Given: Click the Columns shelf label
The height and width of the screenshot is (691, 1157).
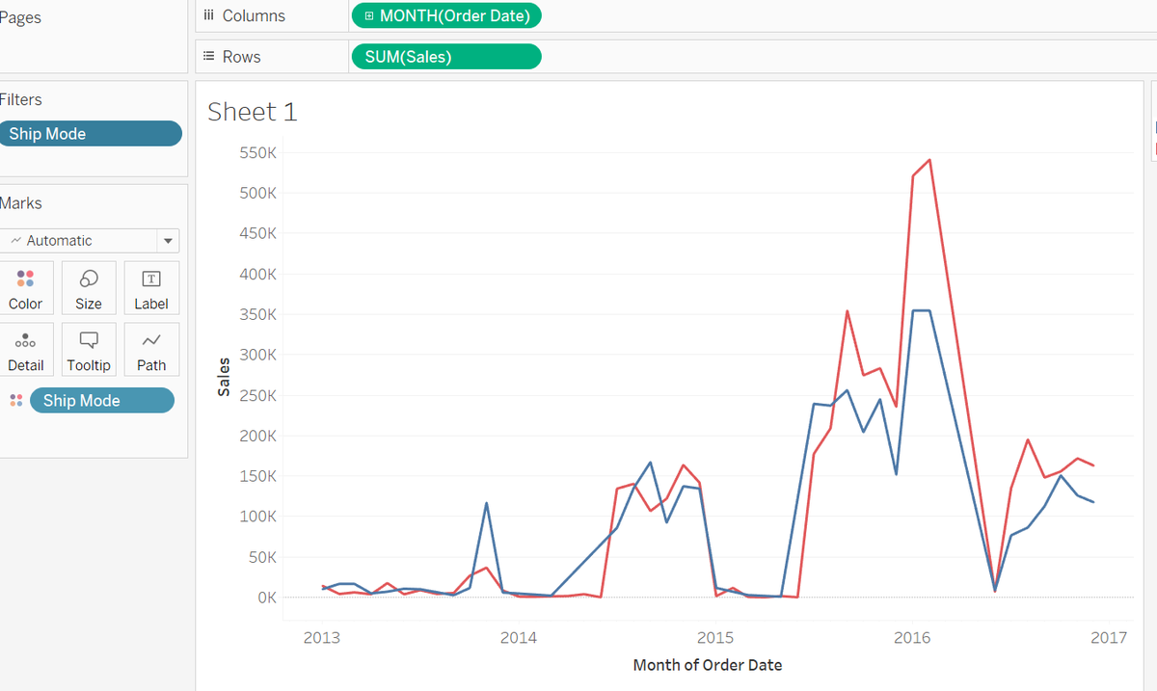Looking at the screenshot, I should pos(254,15).
